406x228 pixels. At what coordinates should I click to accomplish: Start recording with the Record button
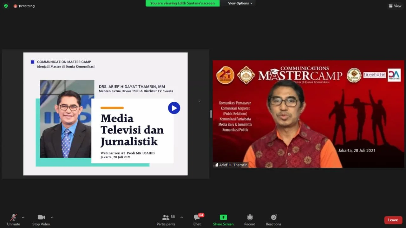pos(250,220)
